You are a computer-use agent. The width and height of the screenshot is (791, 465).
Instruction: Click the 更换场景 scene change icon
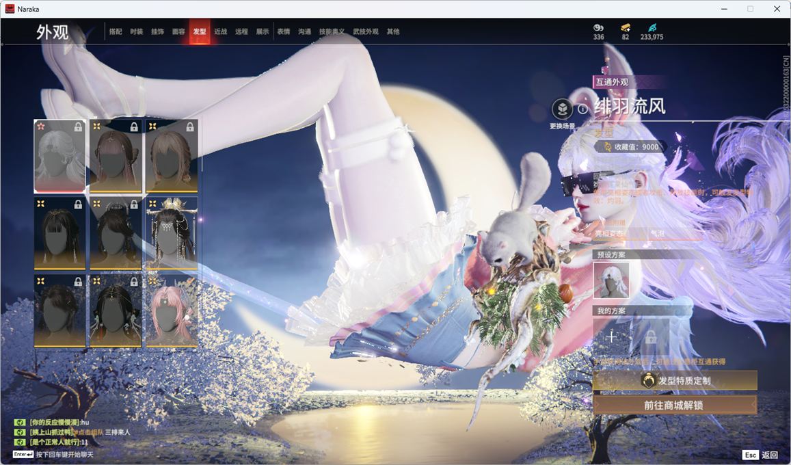pos(562,109)
